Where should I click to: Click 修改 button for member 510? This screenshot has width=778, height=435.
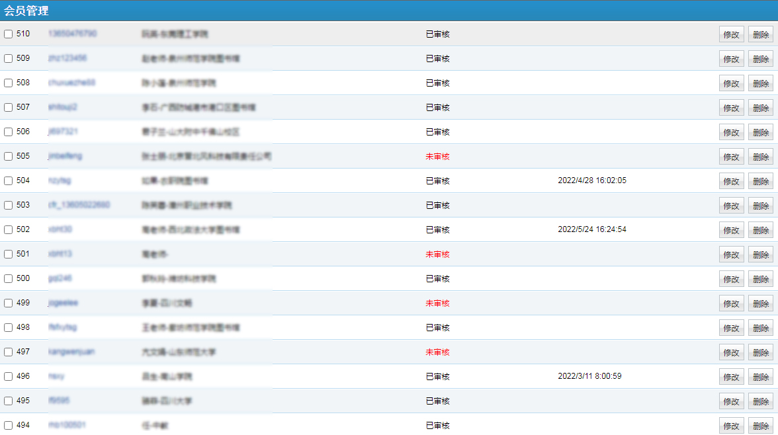click(731, 34)
